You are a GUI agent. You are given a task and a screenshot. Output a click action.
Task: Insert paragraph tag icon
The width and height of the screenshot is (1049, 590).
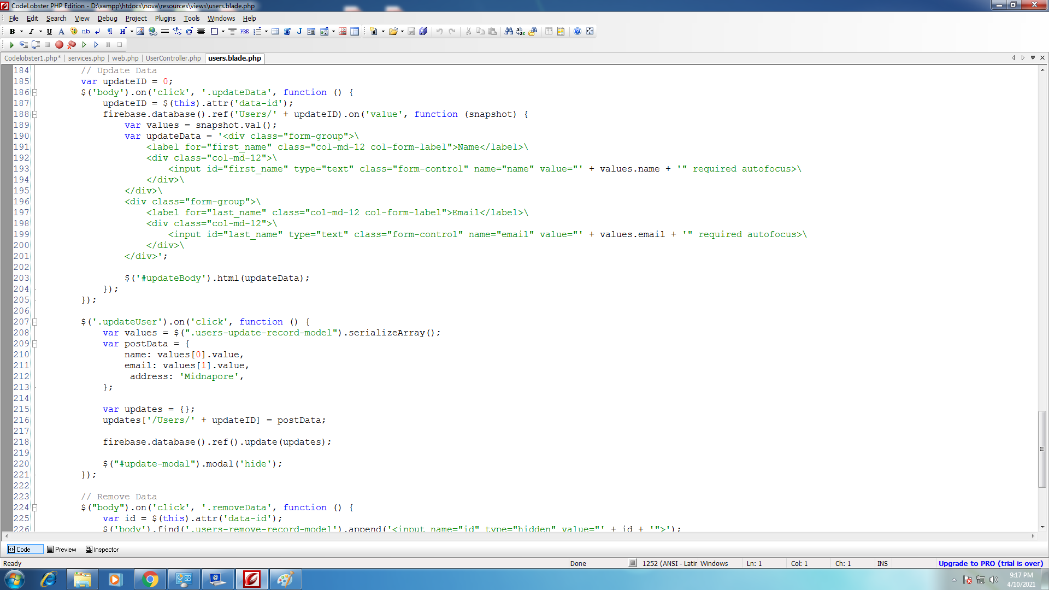tap(110, 31)
